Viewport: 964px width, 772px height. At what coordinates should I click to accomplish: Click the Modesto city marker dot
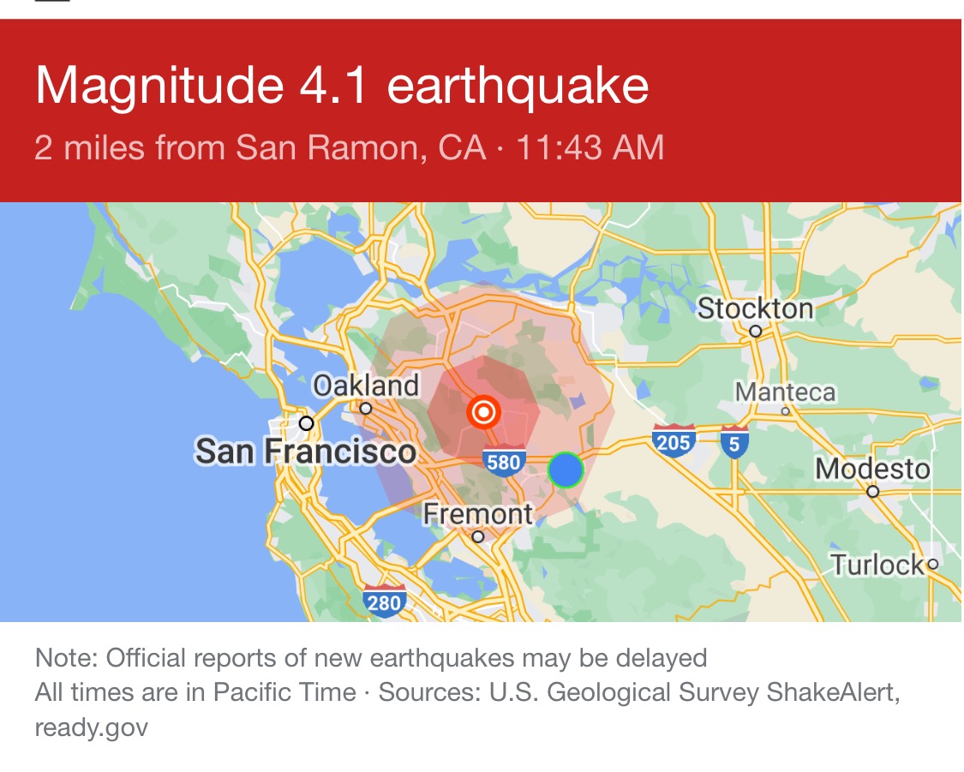(x=872, y=491)
